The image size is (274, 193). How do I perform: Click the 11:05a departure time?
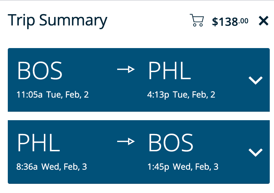coord(29,95)
